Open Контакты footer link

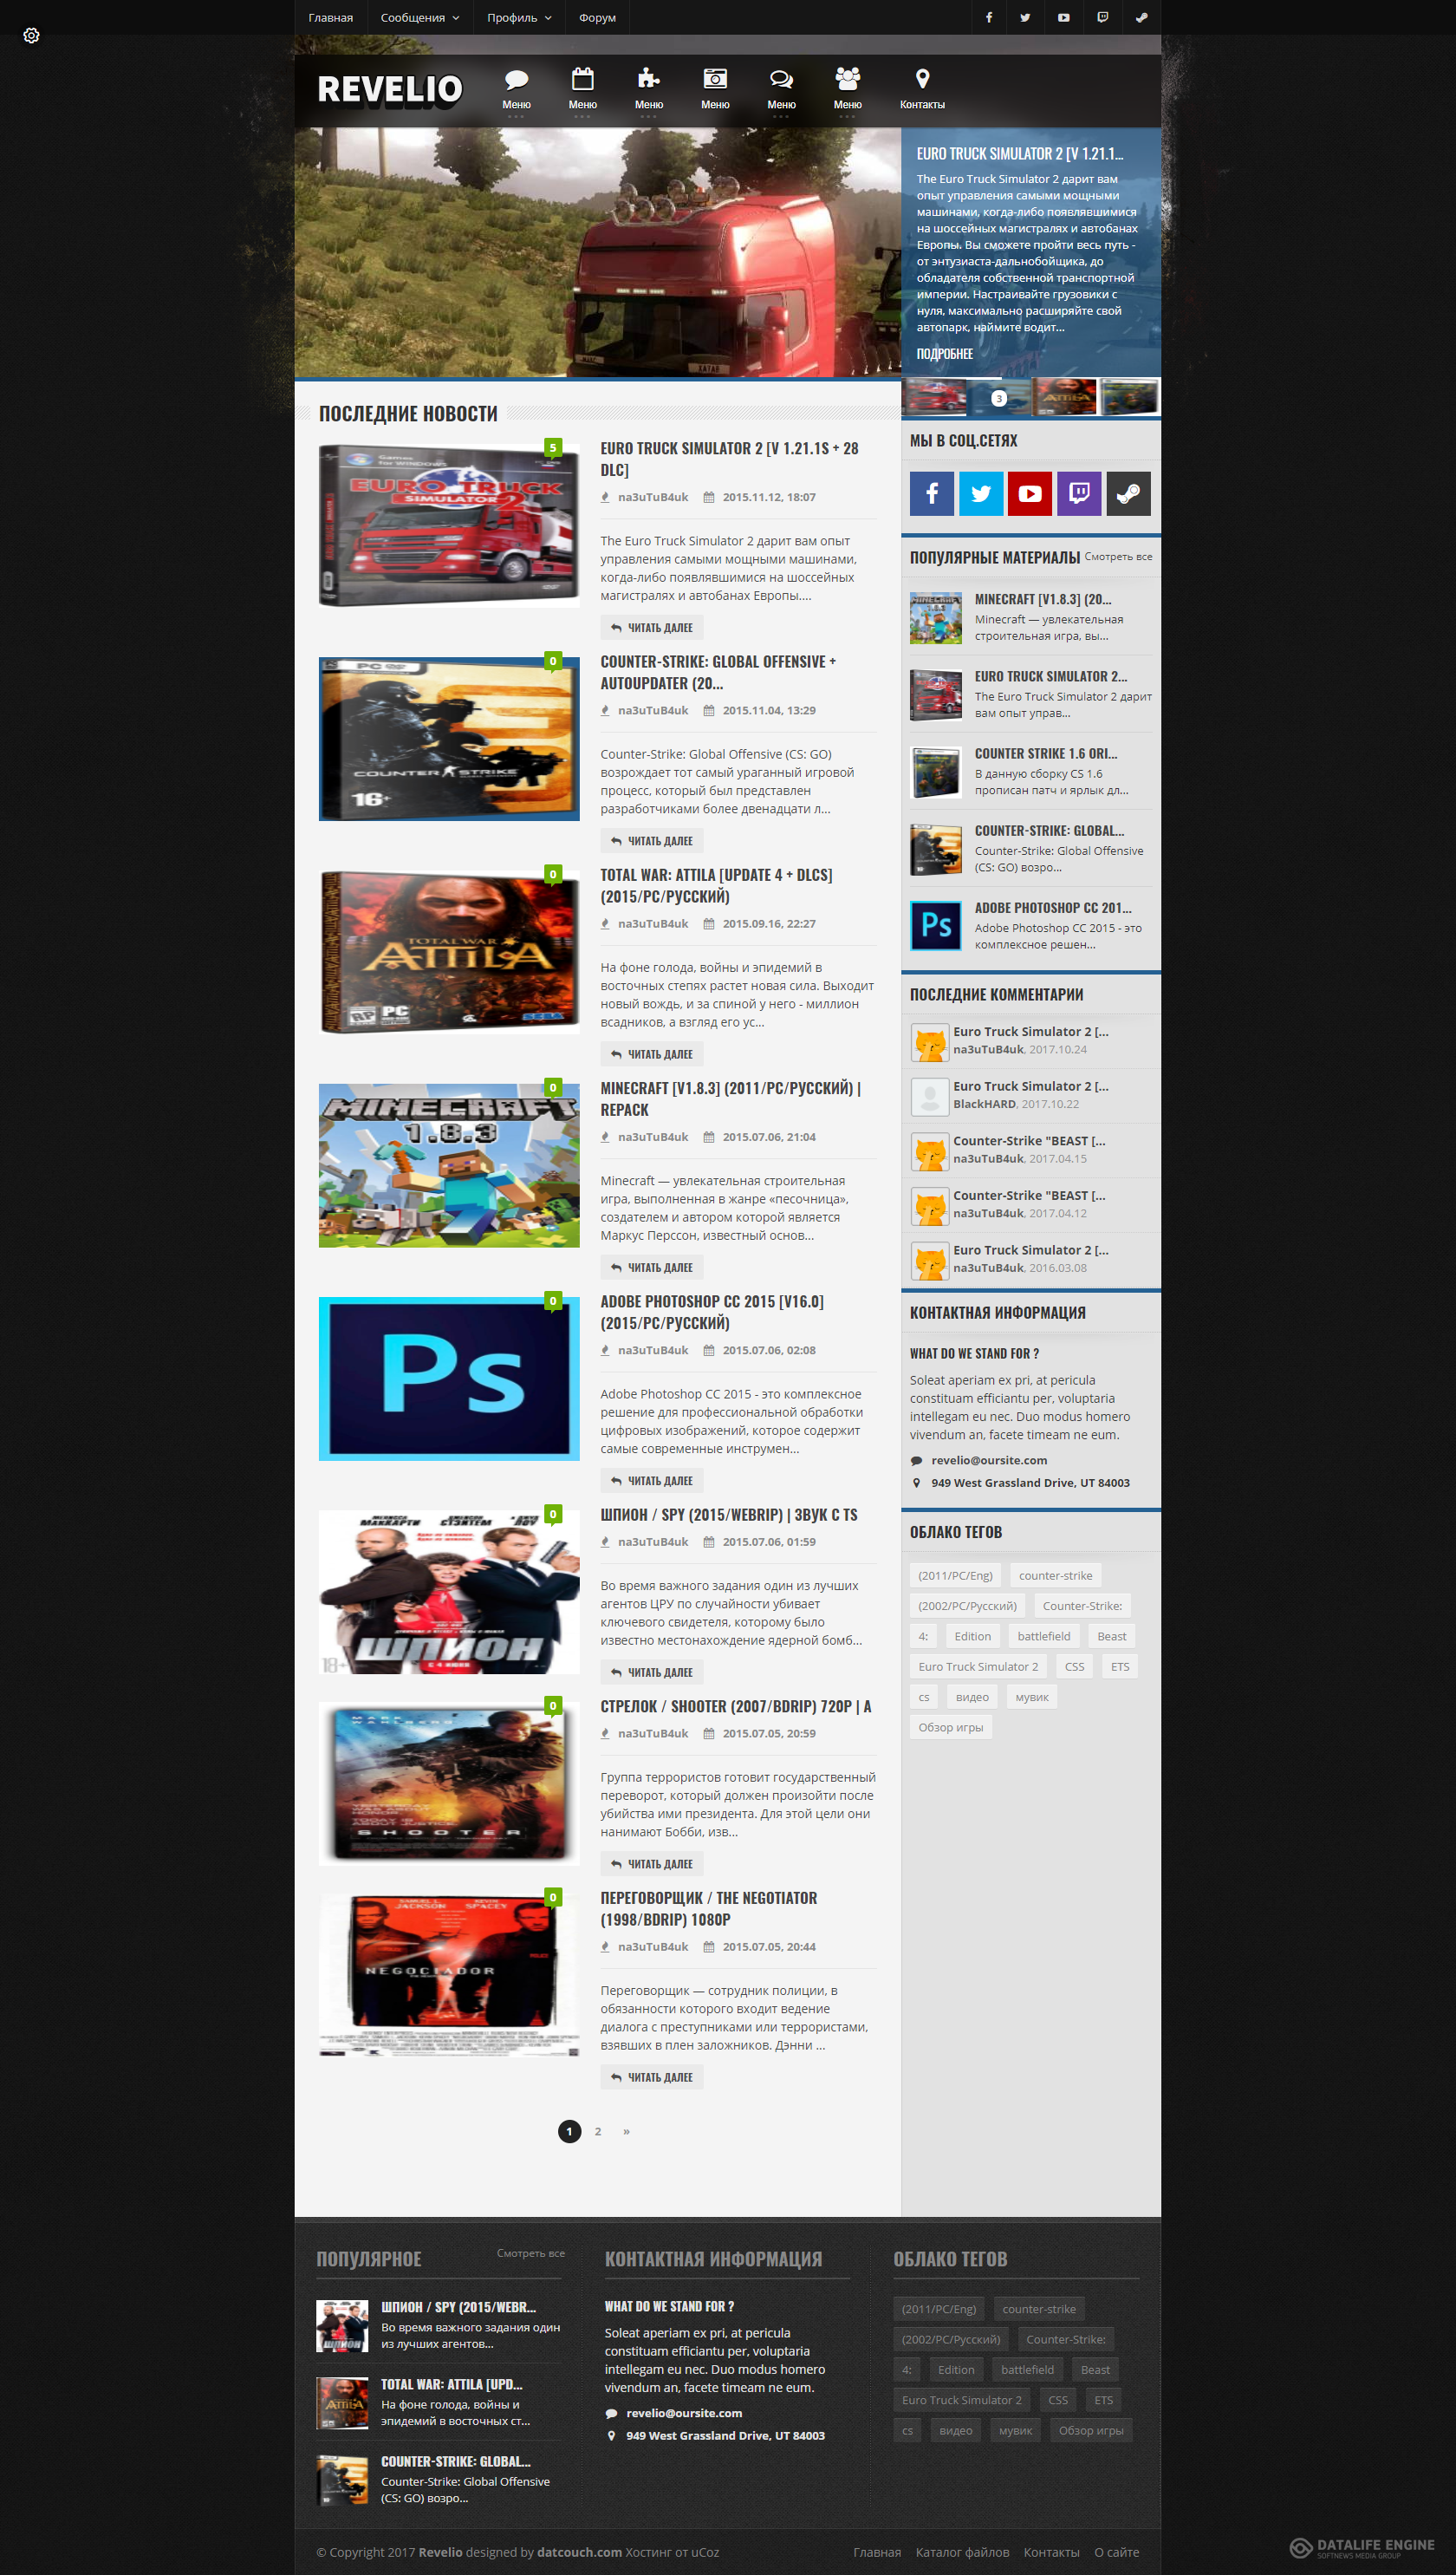[1051, 2552]
